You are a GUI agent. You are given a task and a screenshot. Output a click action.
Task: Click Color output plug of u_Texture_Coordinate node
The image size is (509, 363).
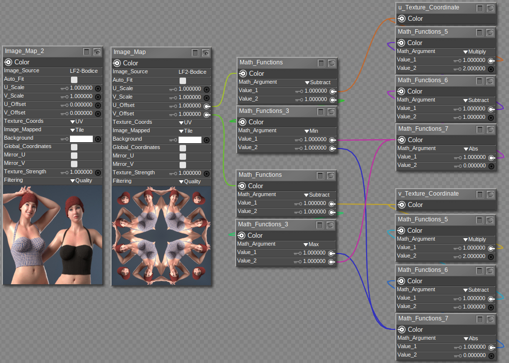[x=401, y=18]
